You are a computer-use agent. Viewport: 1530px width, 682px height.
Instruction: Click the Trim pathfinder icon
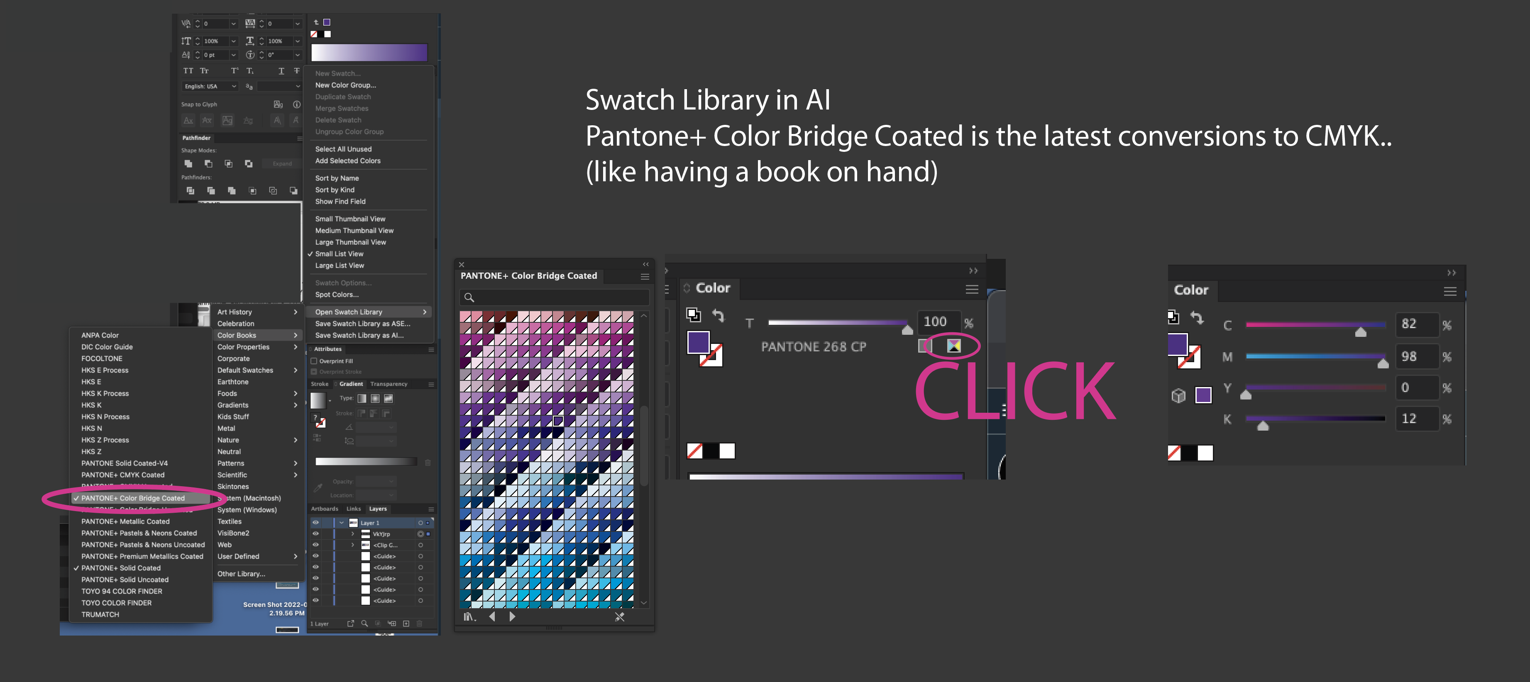[211, 190]
